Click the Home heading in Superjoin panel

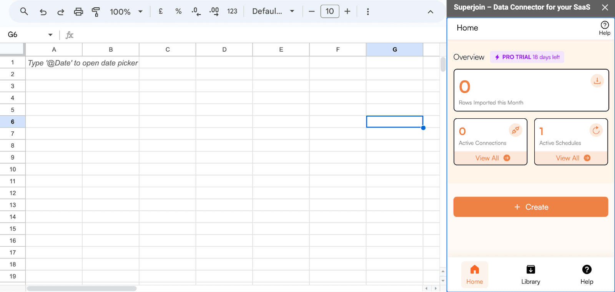467,28
